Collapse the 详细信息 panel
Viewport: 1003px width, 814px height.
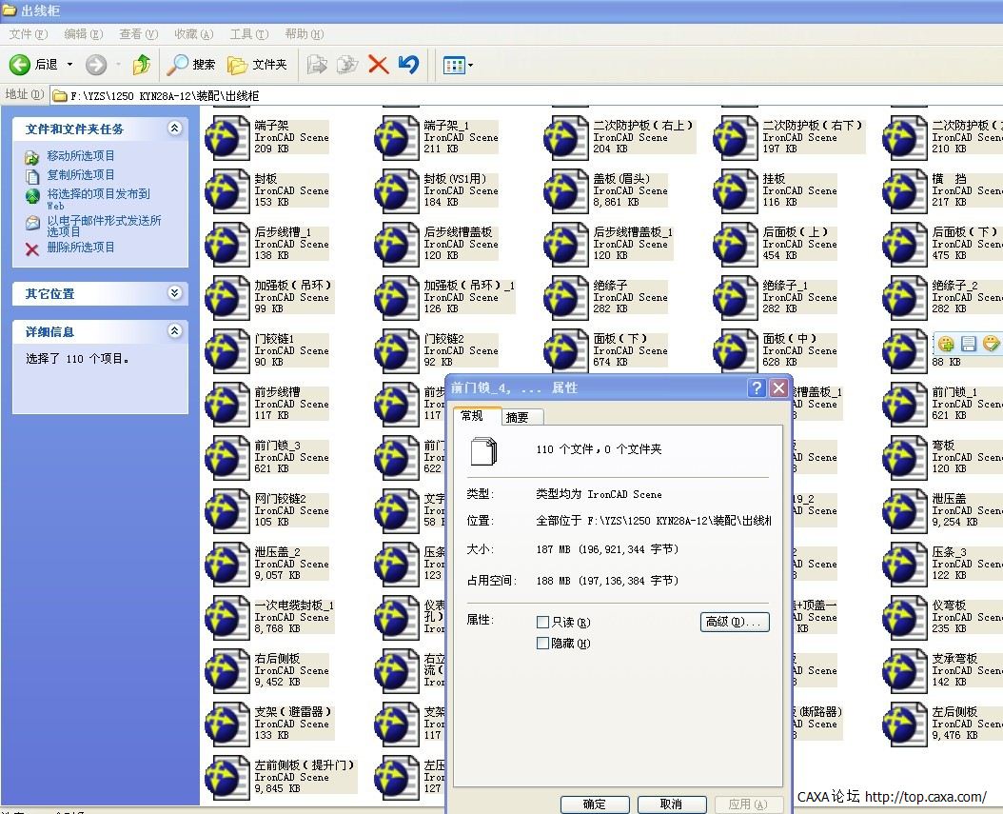(x=174, y=331)
